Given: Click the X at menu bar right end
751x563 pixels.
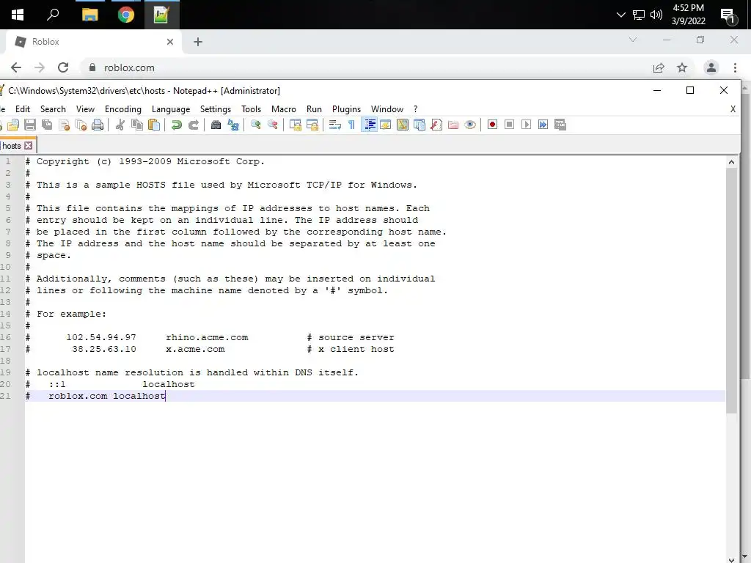Looking at the screenshot, I should tap(733, 109).
